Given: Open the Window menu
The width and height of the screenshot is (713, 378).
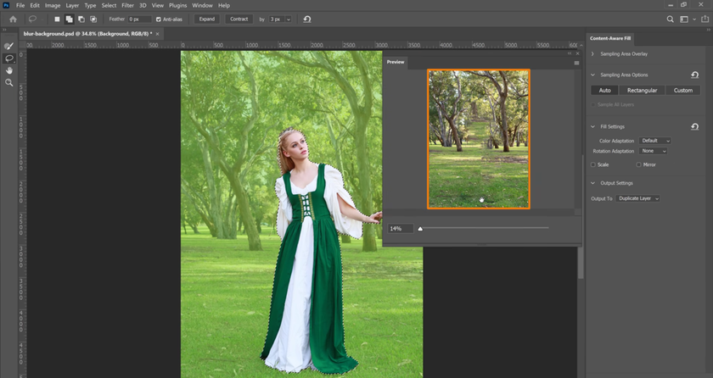Looking at the screenshot, I should click(202, 5).
